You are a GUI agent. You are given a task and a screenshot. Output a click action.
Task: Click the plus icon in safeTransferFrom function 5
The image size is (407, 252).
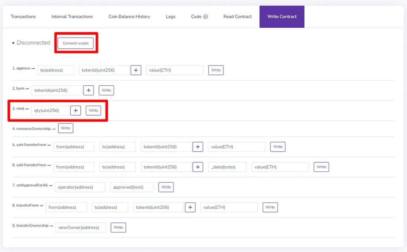click(x=198, y=146)
